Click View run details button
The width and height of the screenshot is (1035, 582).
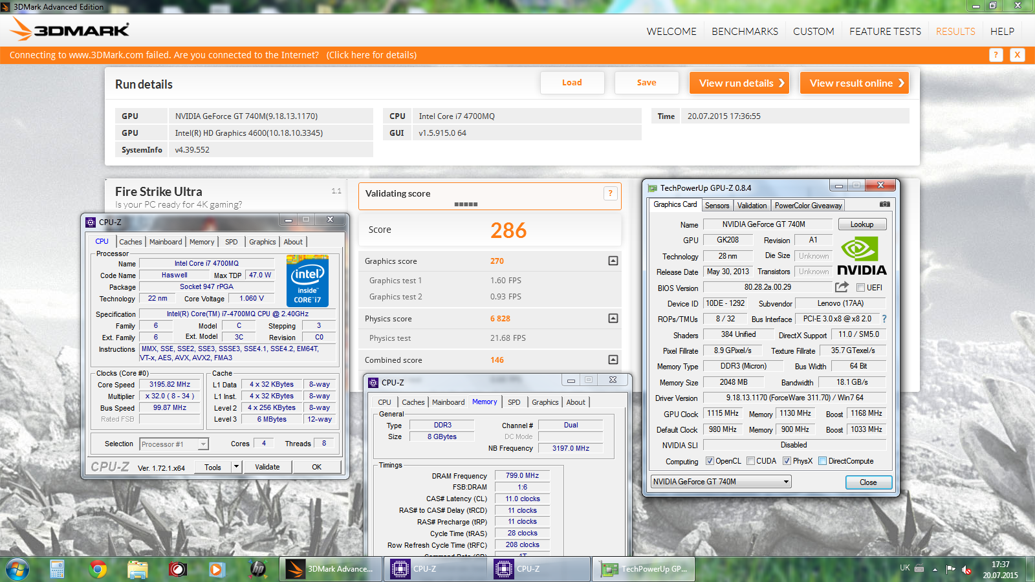point(739,83)
